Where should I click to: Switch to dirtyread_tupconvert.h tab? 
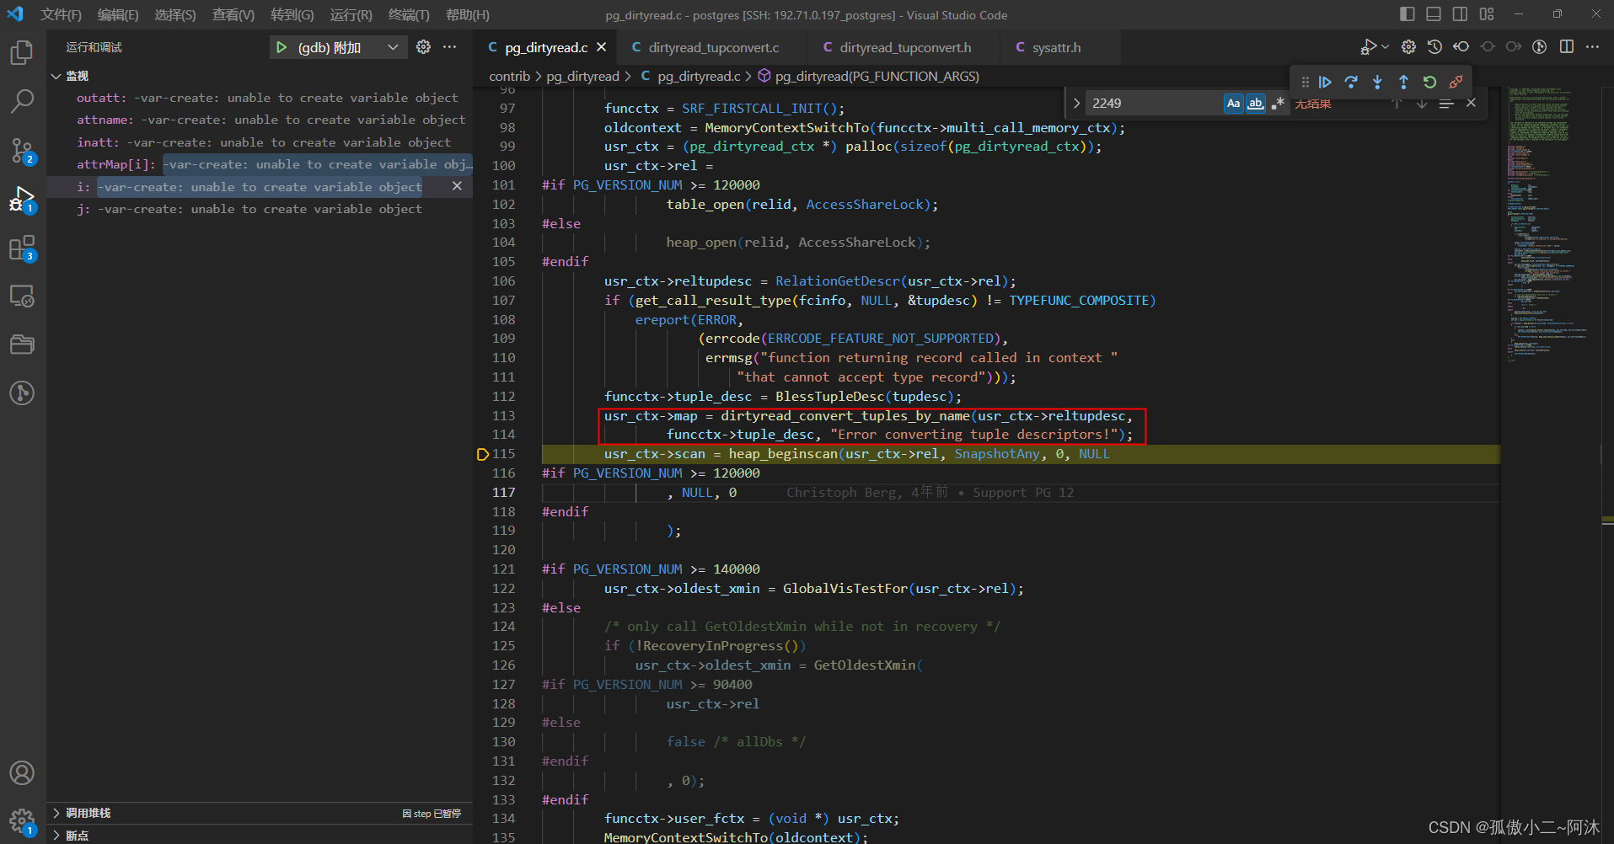[x=905, y=47]
